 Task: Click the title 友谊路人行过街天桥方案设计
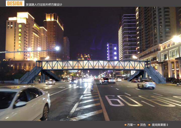[44, 5]
